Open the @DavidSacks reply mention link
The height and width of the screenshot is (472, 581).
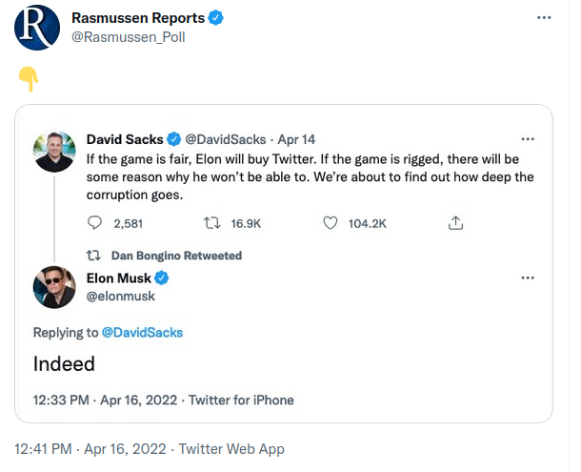[x=142, y=333]
